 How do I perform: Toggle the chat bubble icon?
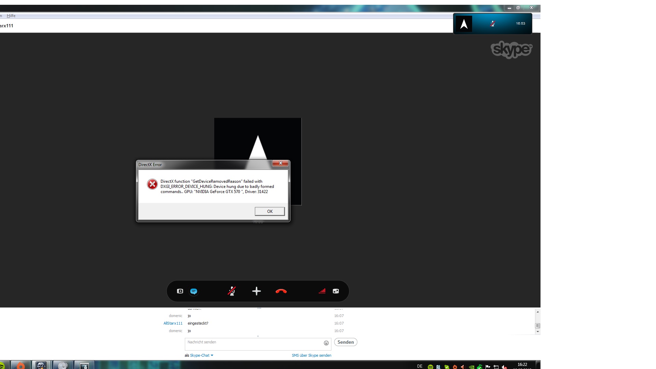(x=194, y=291)
